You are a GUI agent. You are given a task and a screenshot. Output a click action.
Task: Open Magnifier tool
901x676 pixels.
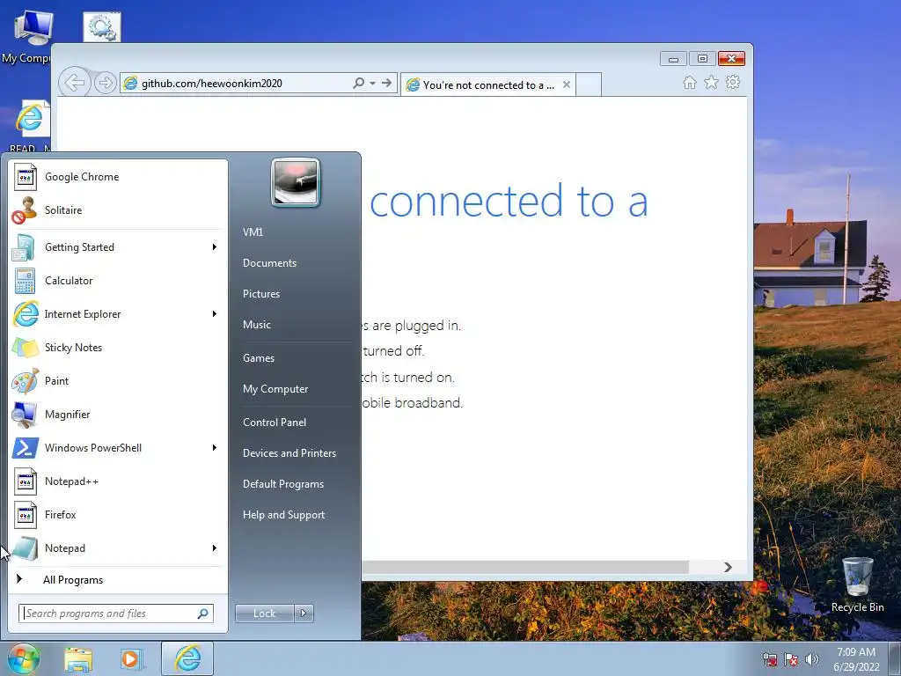pyautogui.click(x=118, y=415)
